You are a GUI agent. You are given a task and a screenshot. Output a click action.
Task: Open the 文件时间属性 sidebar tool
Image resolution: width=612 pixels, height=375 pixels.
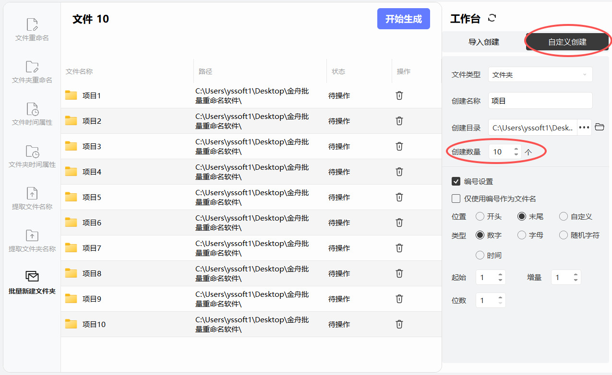pyautogui.click(x=32, y=114)
